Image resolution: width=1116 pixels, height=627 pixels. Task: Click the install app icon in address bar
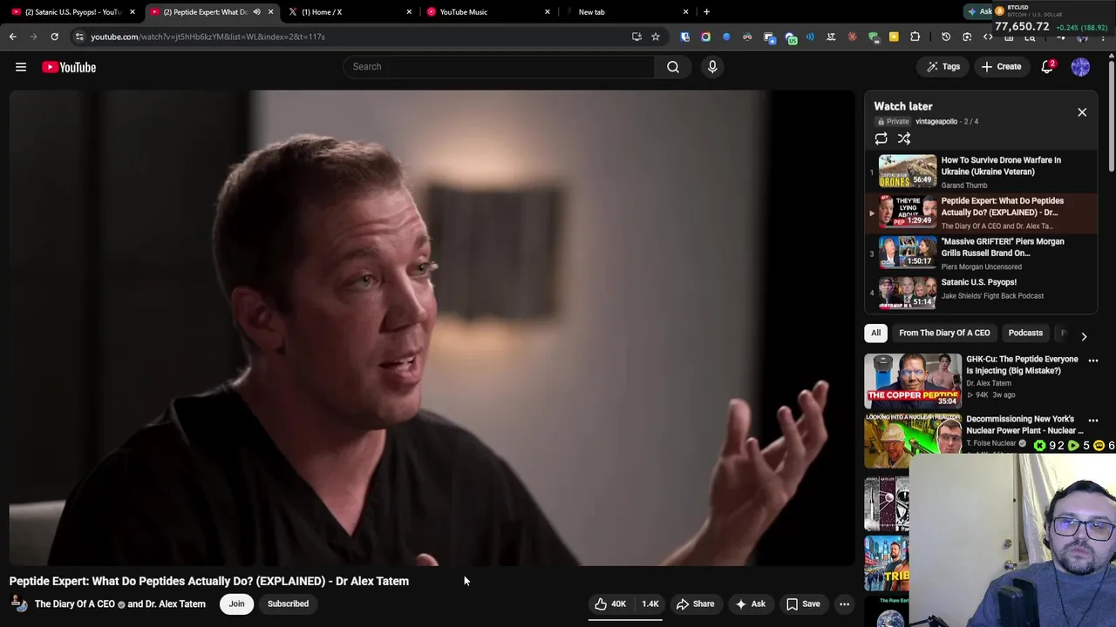(636, 37)
